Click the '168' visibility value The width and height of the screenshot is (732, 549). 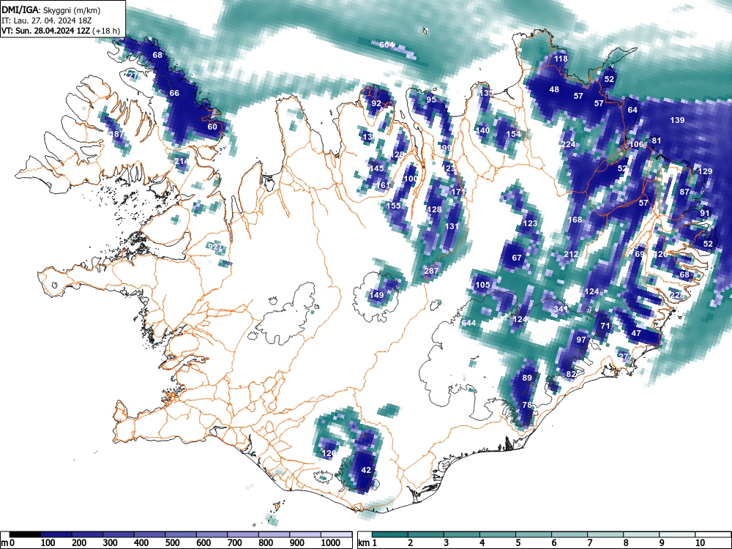pos(575,220)
